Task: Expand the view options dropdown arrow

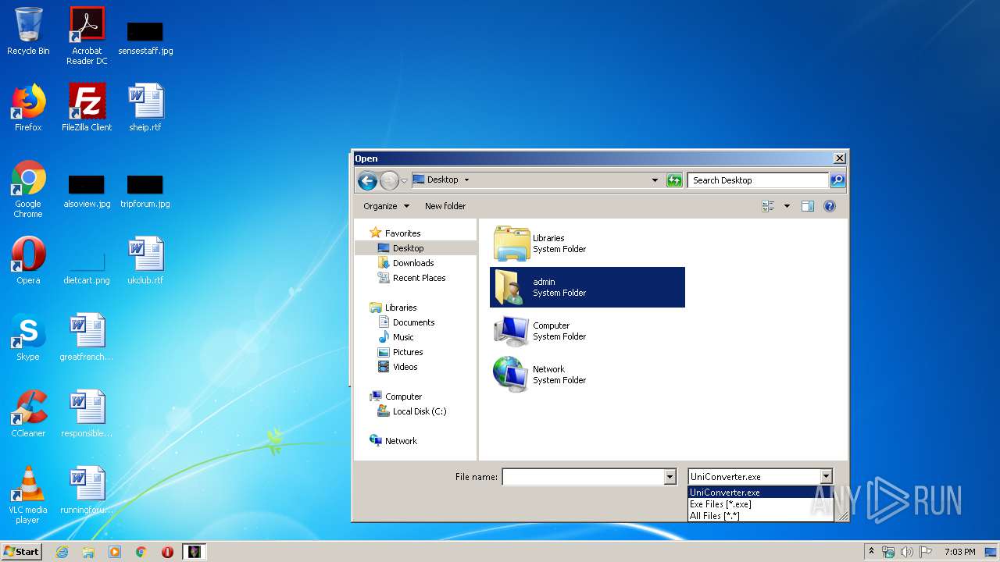Action: tap(787, 206)
